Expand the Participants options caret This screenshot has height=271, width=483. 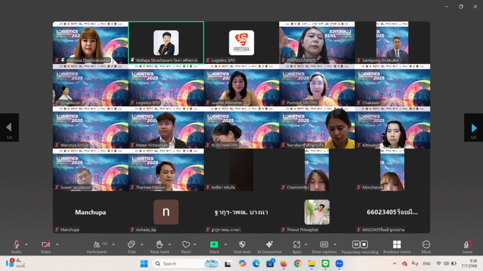(x=113, y=245)
